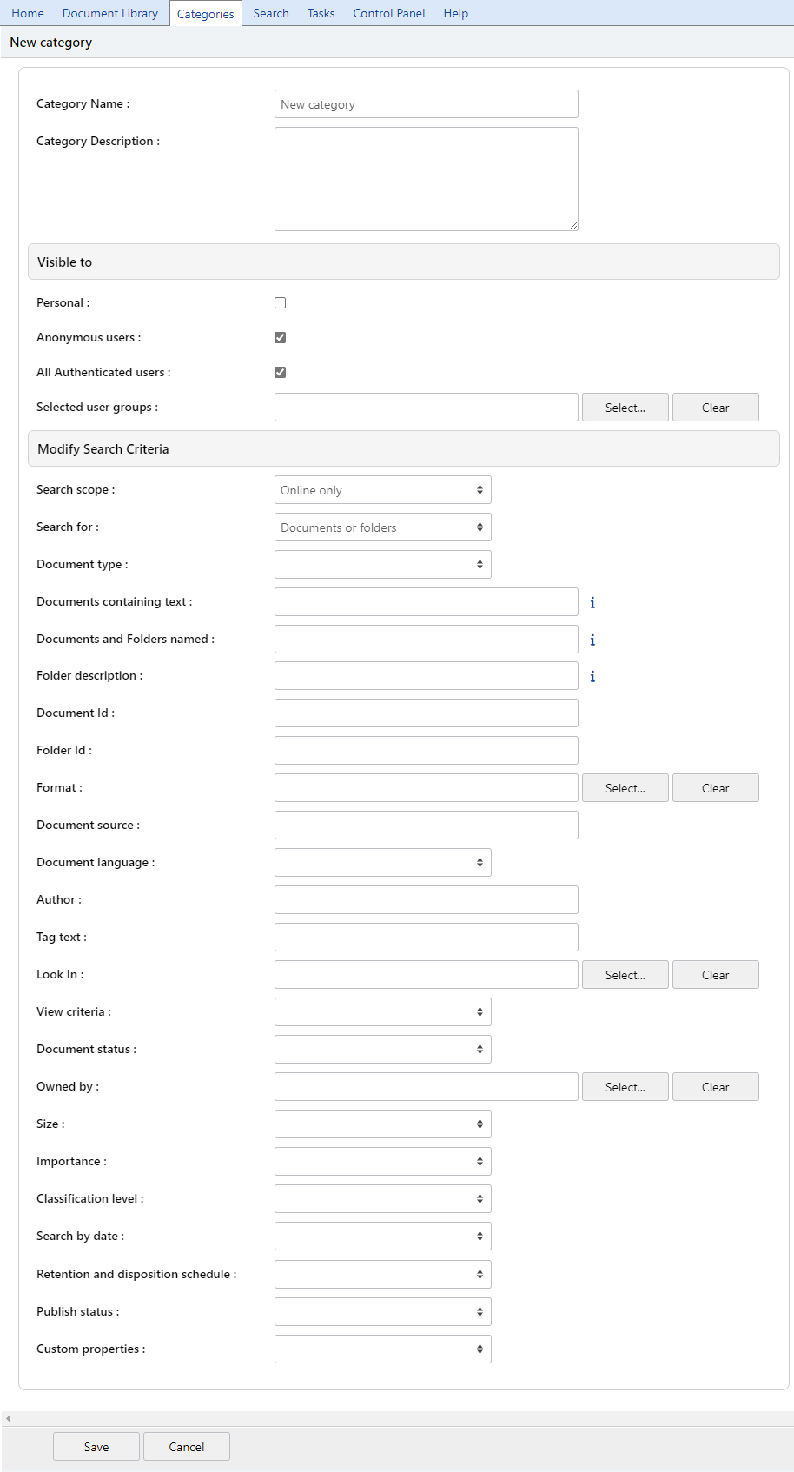Clear the Owned by field
Screen dimensions: 794x1472
[716, 1087]
